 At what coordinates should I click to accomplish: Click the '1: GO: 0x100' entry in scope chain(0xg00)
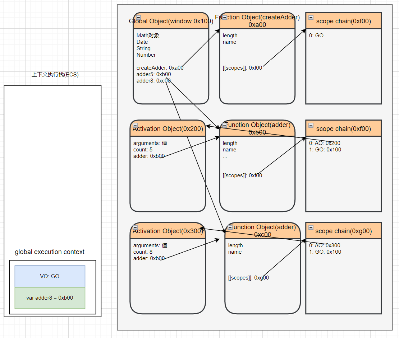[x=325, y=252]
